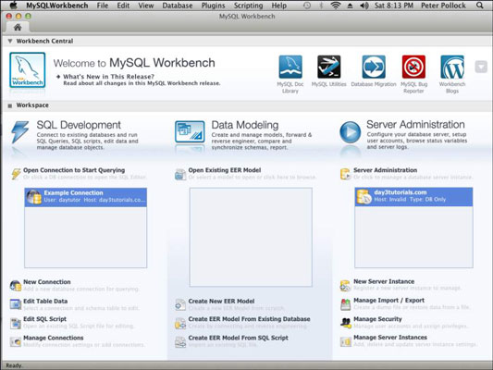Viewport: 493px width, 370px height.
Task: Open the MySQL Bug Reporter icon
Action: (x=413, y=67)
